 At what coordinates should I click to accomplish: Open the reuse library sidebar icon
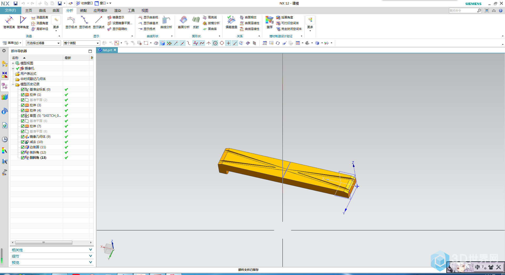click(x=4, y=97)
